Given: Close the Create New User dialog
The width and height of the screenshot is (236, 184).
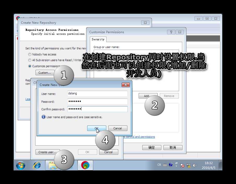Looking at the screenshot, I should click(126, 85).
